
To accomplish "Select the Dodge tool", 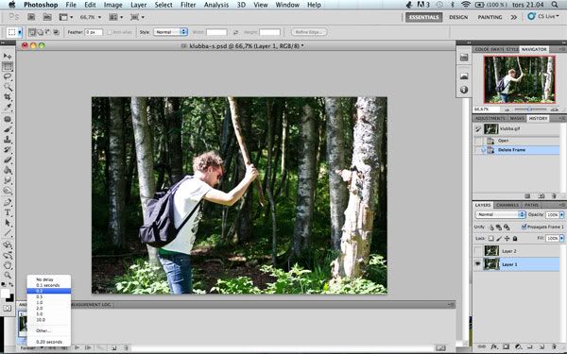I will [x=8, y=191].
